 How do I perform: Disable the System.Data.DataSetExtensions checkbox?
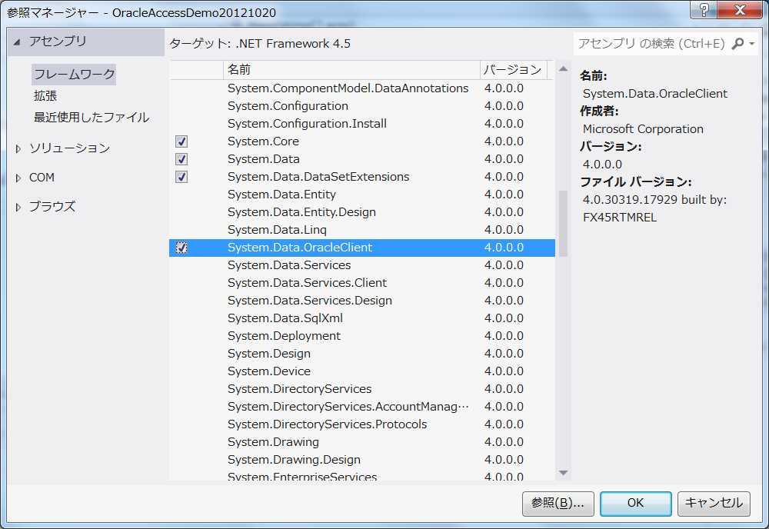coord(181,177)
